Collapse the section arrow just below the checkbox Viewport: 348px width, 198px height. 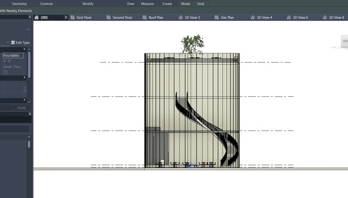coord(24,77)
